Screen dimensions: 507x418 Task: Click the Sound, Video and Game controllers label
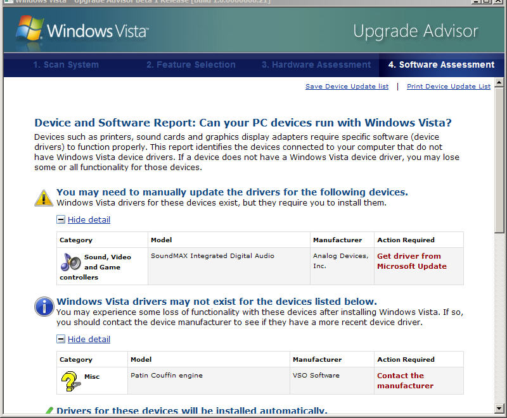(x=96, y=267)
